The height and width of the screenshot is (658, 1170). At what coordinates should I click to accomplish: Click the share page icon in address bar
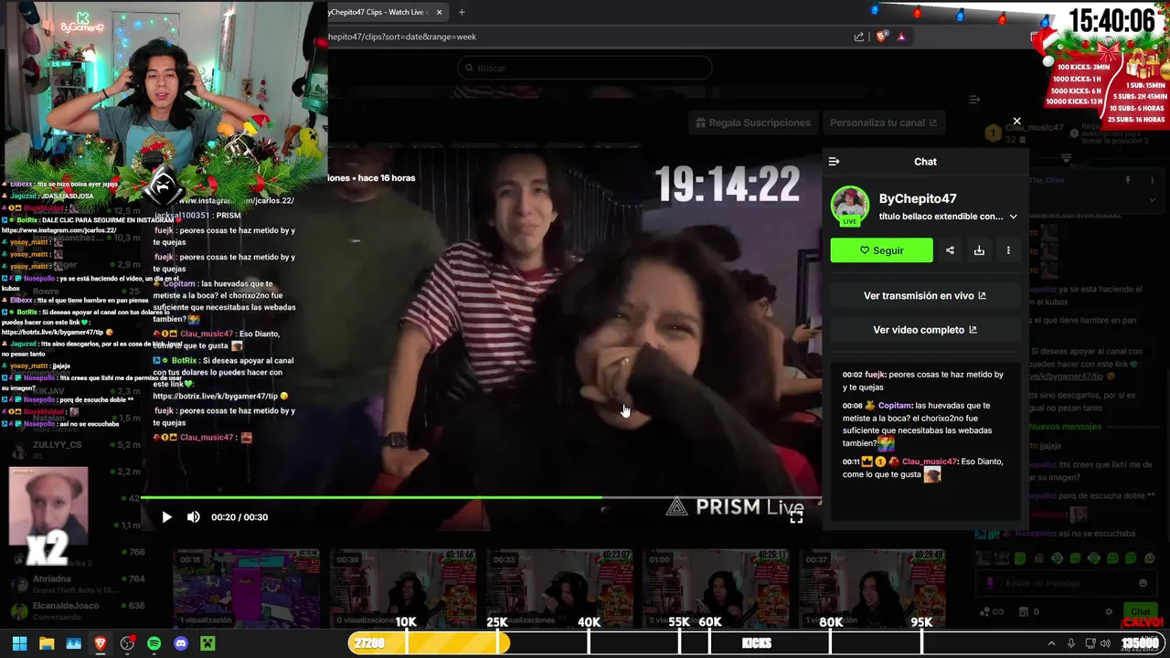click(859, 37)
